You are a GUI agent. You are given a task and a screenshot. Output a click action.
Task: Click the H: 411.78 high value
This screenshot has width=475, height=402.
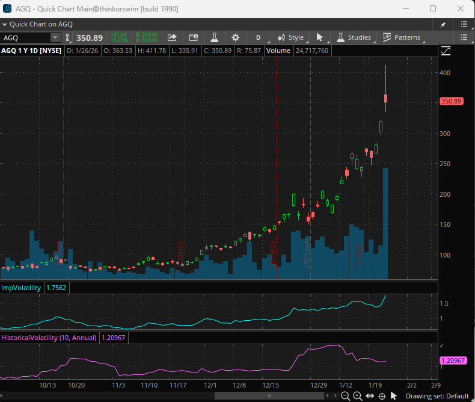click(x=152, y=51)
